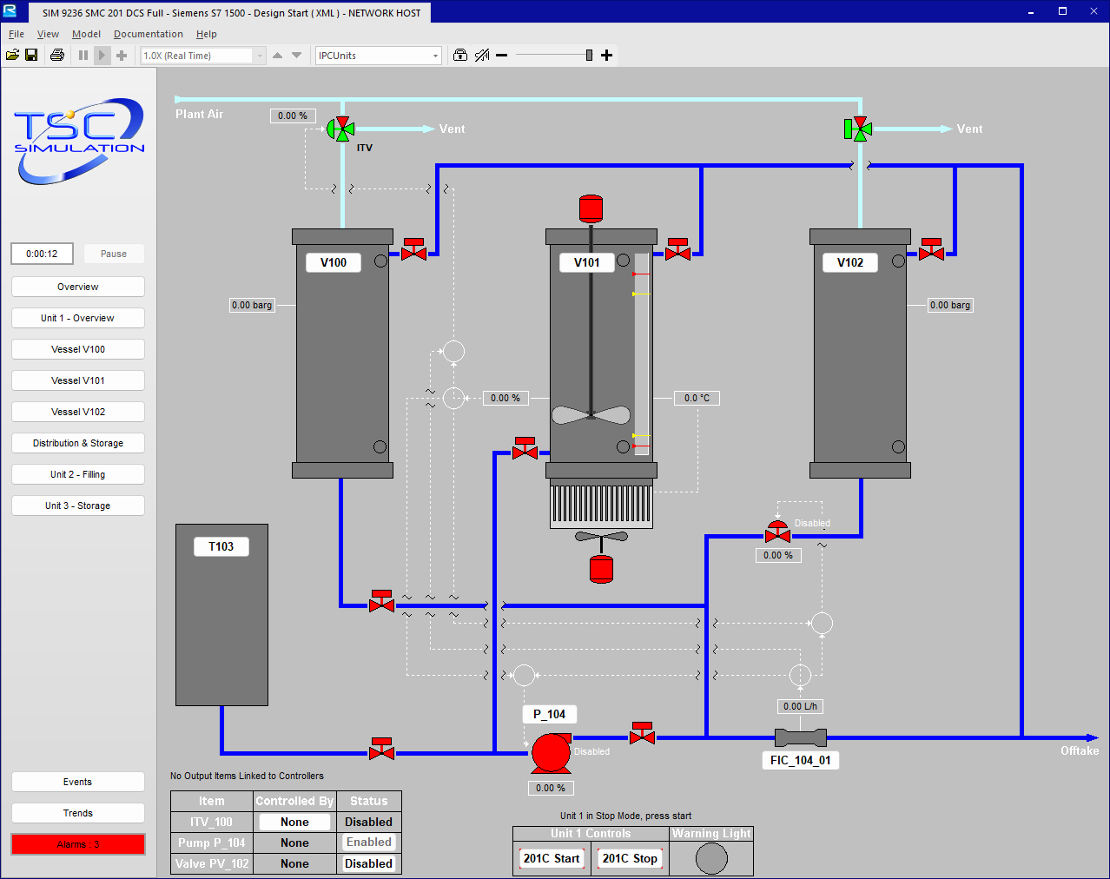This screenshot has width=1110, height=879.
Task: Click the T103 tank
Action: click(221, 615)
